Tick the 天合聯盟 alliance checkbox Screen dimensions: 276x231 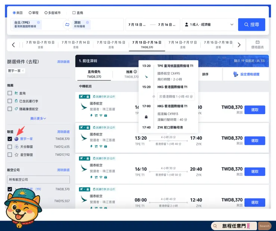pyautogui.click(x=10, y=147)
